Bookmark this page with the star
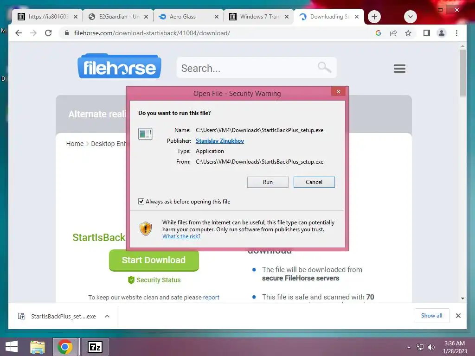Viewport: 475px width, 356px height. pos(408,33)
